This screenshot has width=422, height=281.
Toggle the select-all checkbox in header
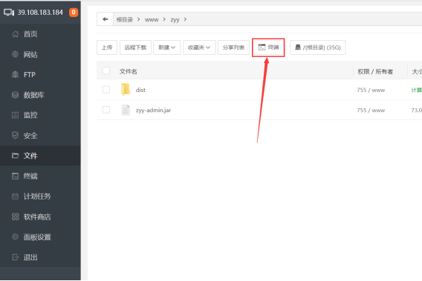(x=106, y=70)
